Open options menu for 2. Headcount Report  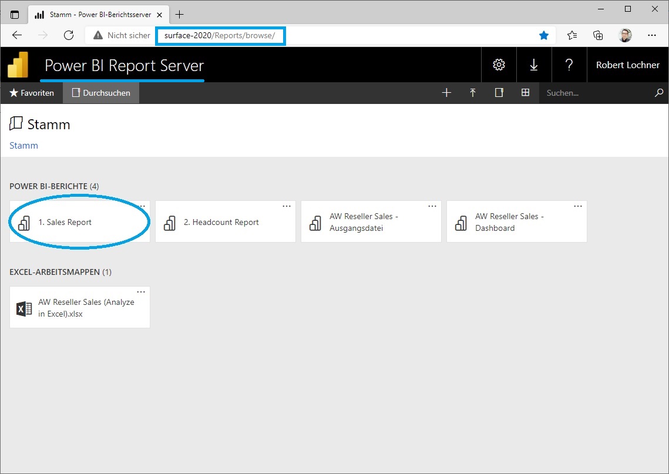point(287,206)
